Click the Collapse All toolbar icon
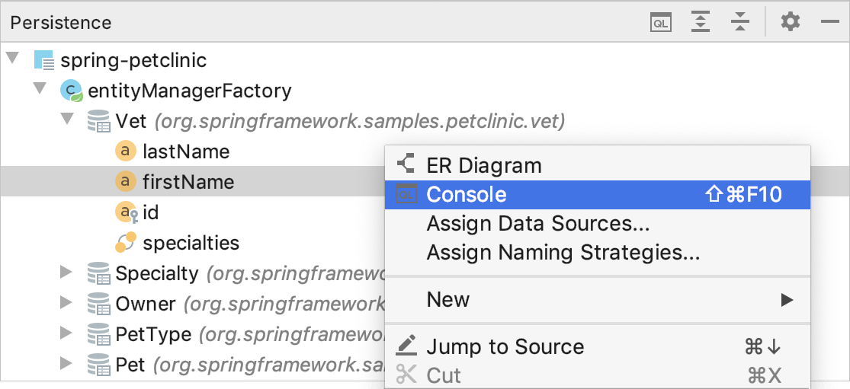Screen dimensions: 850x389 (739, 22)
